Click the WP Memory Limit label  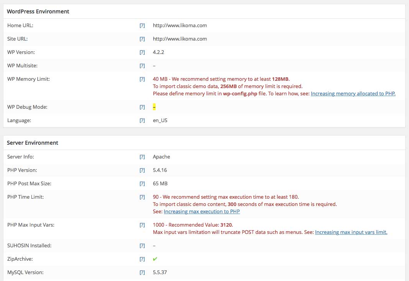pyautogui.click(x=28, y=79)
